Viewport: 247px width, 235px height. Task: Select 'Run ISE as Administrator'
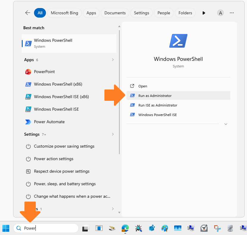(158, 105)
